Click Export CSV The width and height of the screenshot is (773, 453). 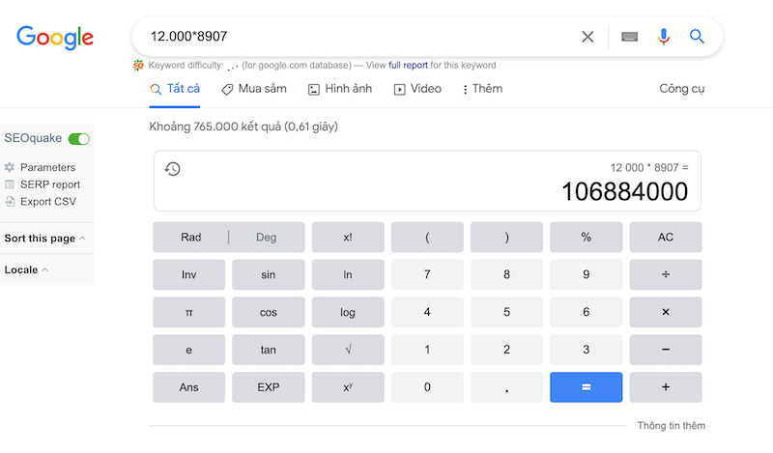pyautogui.click(x=47, y=201)
